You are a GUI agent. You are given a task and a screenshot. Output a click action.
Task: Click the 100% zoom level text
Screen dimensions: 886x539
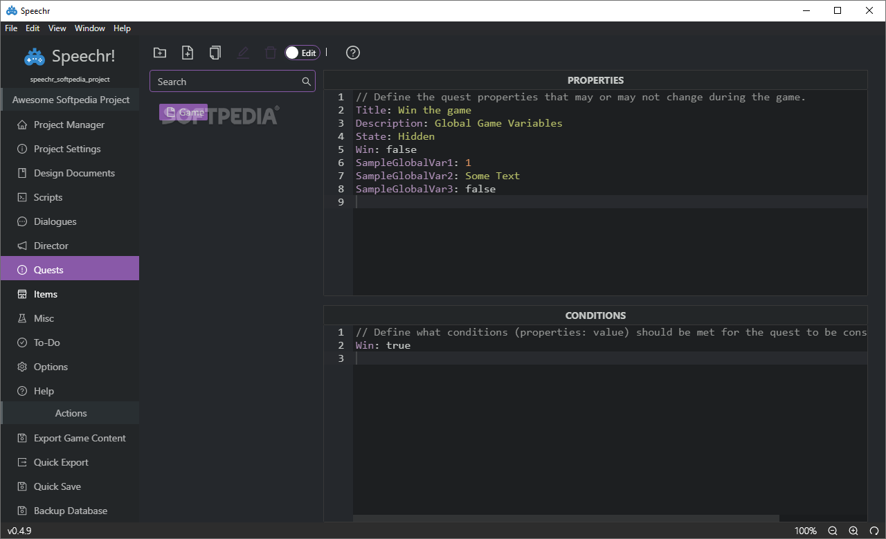pyautogui.click(x=805, y=531)
